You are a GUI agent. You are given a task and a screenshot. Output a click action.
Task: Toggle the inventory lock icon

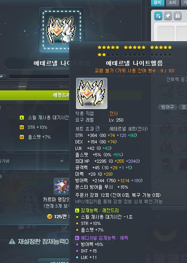178,16
